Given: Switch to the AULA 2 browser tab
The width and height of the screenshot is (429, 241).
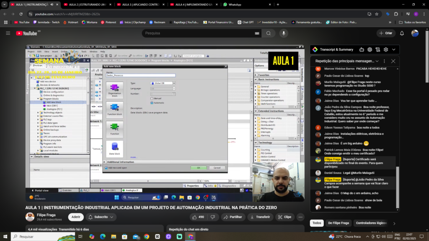Looking at the screenshot, I should (87, 4).
